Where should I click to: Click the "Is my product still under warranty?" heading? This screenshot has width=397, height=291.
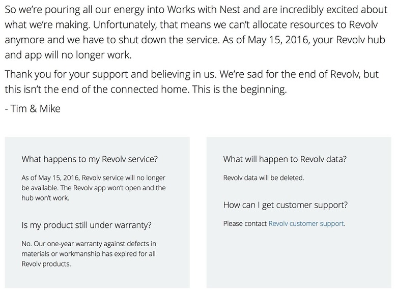[87, 225]
